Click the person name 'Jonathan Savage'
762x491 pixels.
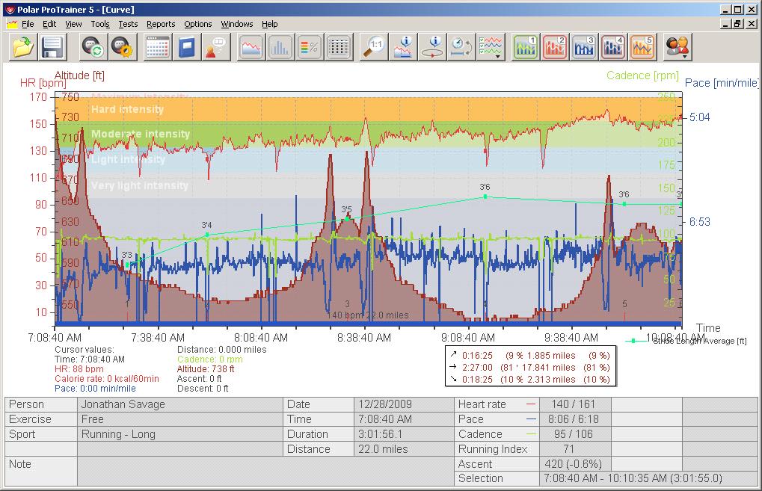coord(123,404)
